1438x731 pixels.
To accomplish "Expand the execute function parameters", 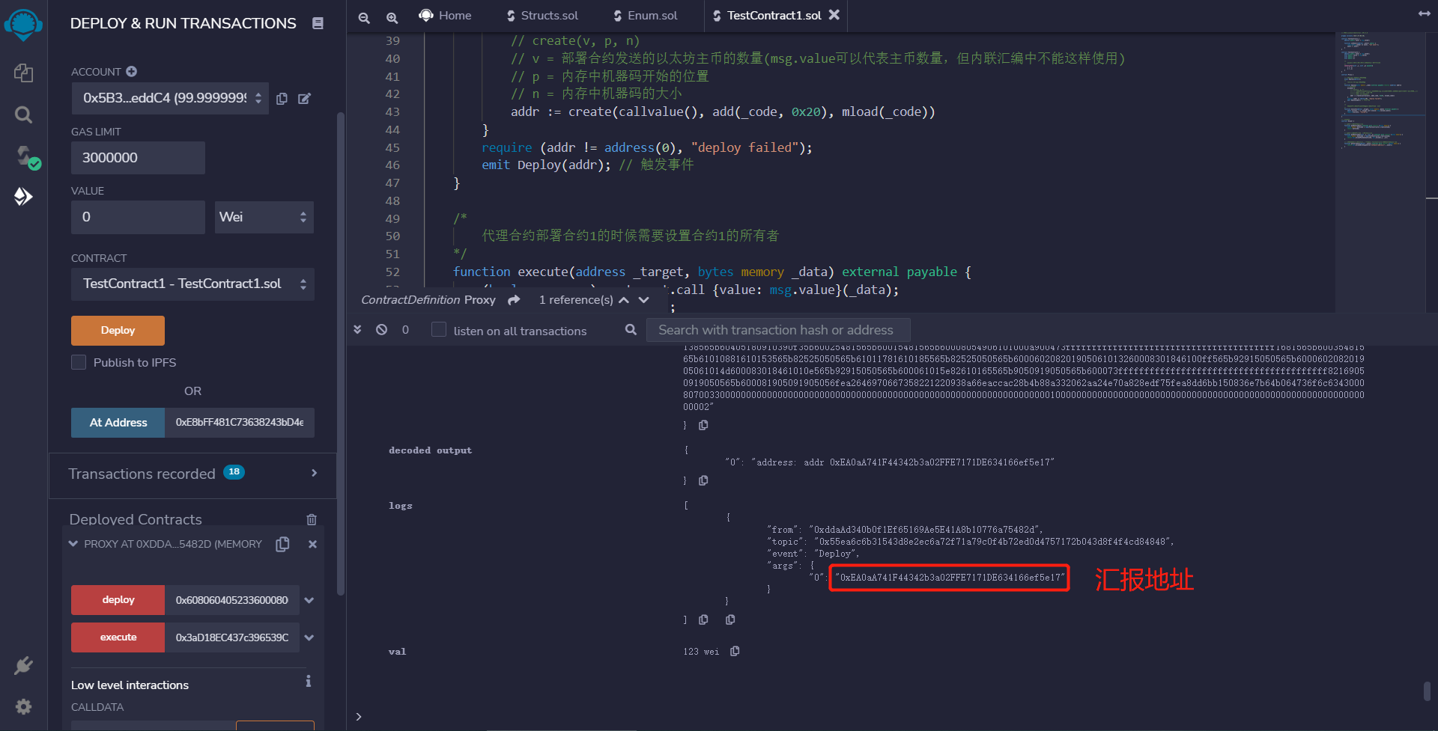I will (x=309, y=637).
